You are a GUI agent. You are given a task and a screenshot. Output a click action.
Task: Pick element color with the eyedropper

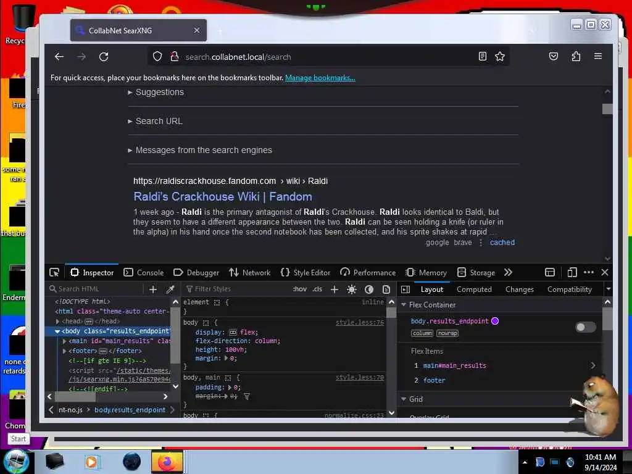pos(170,289)
